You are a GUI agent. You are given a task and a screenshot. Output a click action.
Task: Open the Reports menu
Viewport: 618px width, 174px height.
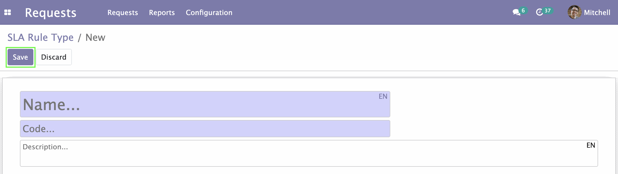pyautogui.click(x=162, y=13)
